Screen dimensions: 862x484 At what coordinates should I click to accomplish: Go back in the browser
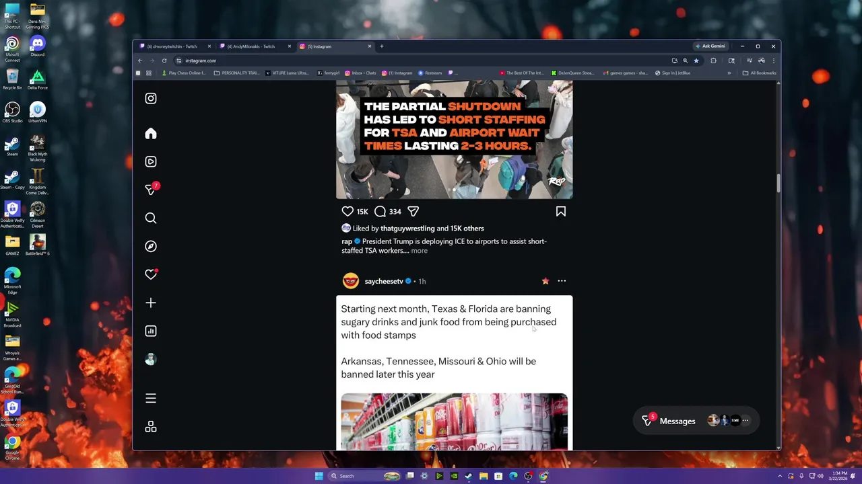tap(140, 61)
